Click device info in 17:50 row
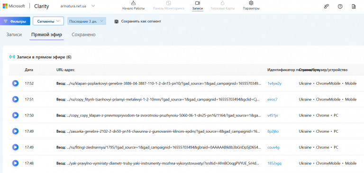The image size is (364, 173). click(x=318, y=115)
